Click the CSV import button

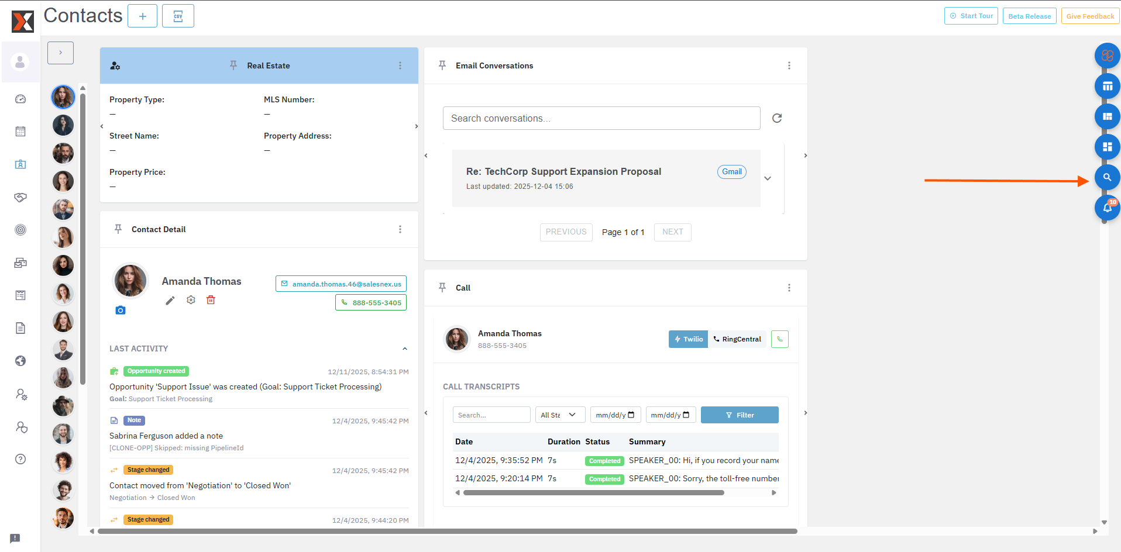coord(178,16)
